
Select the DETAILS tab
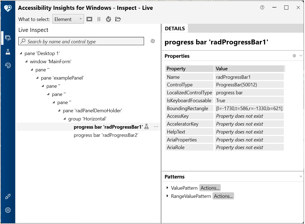click(x=175, y=29)
